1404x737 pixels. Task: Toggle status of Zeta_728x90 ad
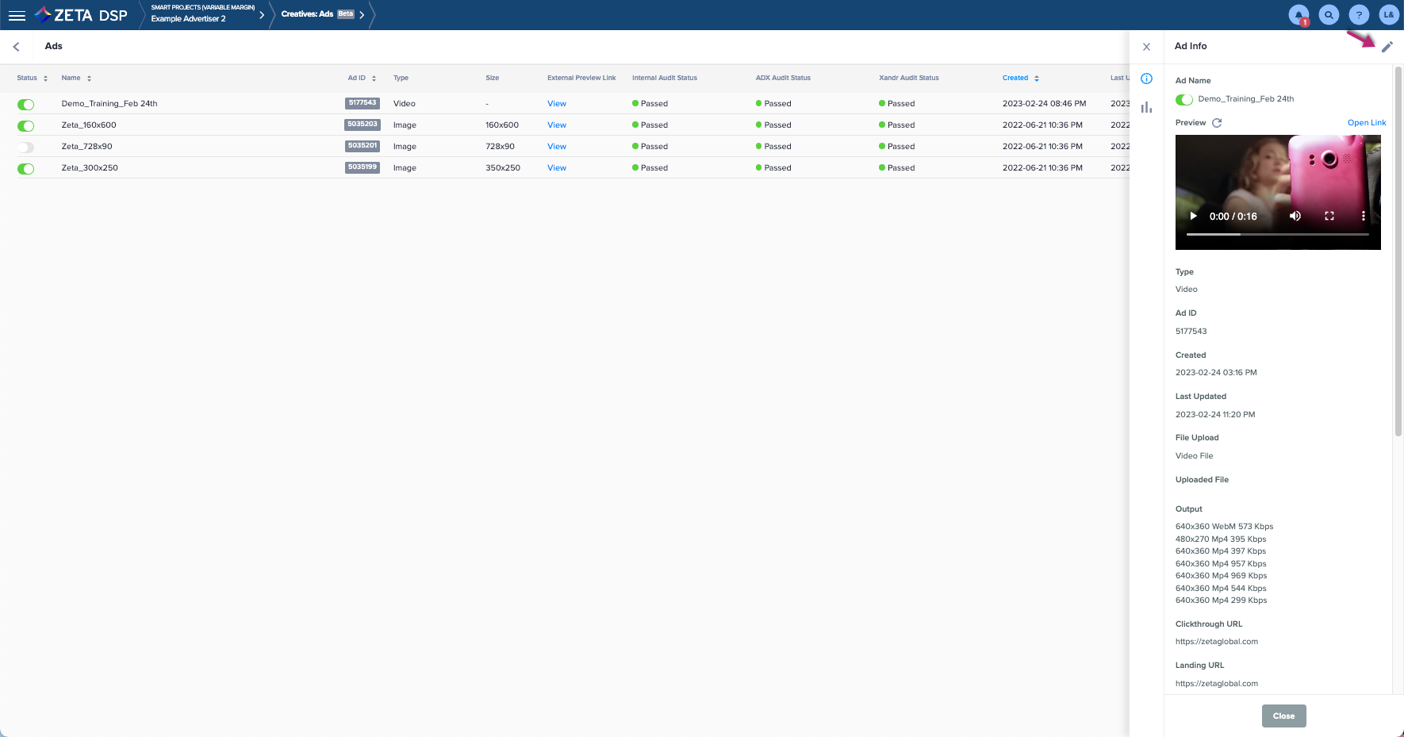point(26,147)
